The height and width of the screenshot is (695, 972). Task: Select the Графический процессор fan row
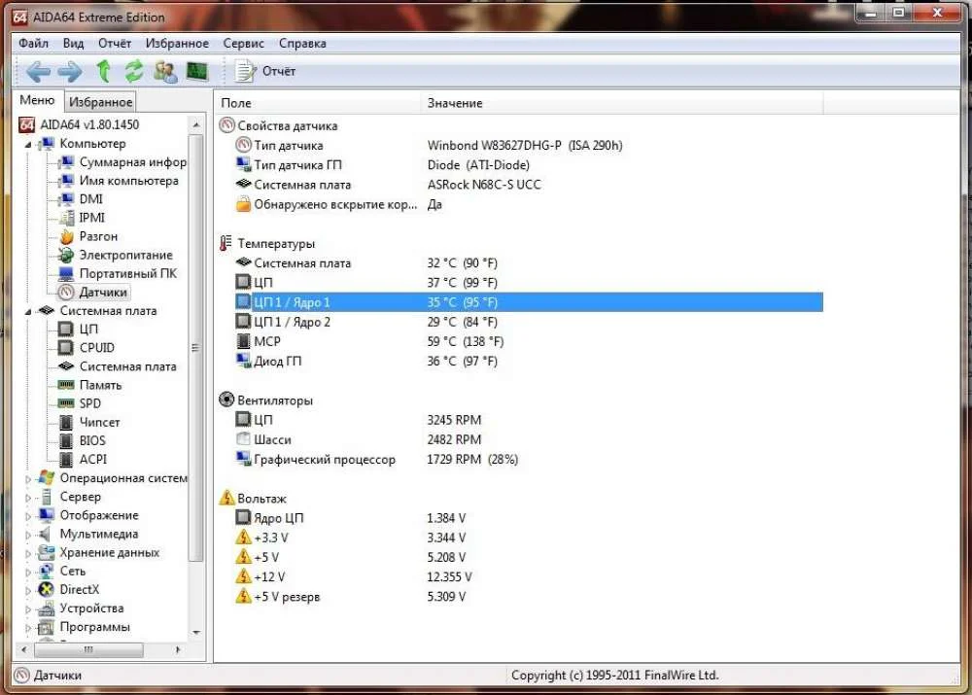click(529, 460)
